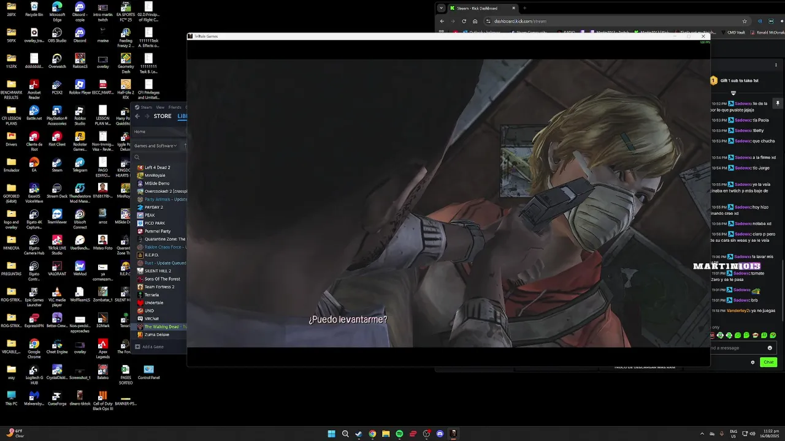Open Windows taskbar search
This screenshot has width=785, height=441.
point(345,434)
